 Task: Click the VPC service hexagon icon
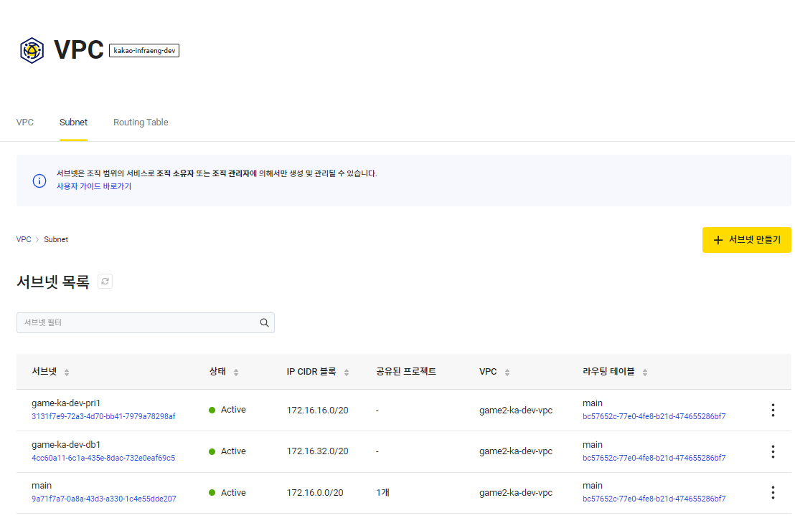tap(32, 50)
